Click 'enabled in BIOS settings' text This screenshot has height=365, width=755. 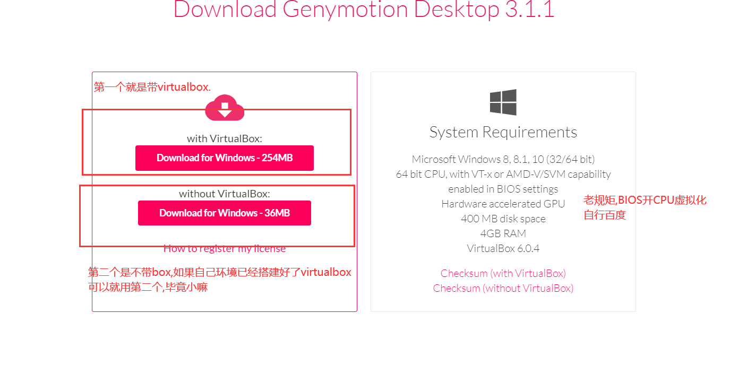click(x=503, y=189)
